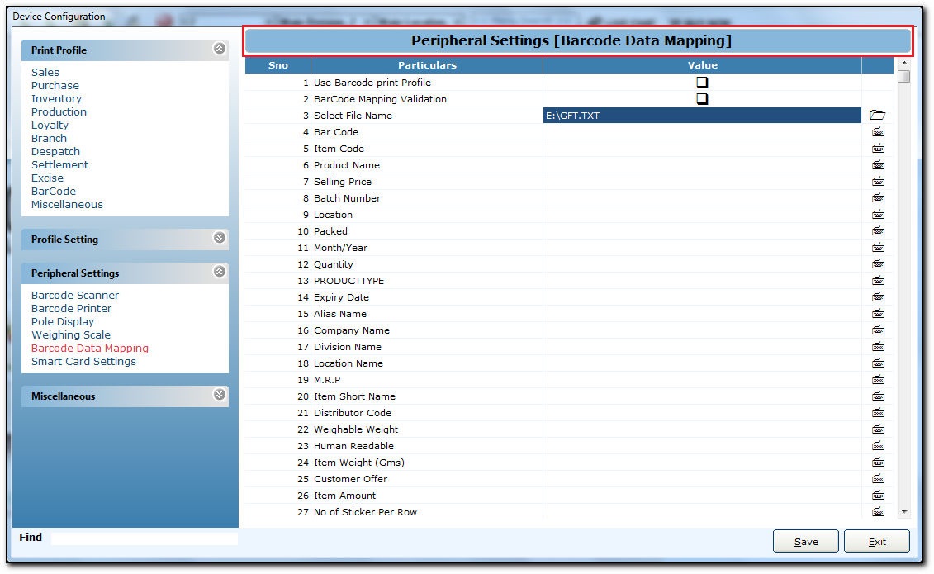Open BarCode print profile
Screen dimensions: 934x574
53,191
